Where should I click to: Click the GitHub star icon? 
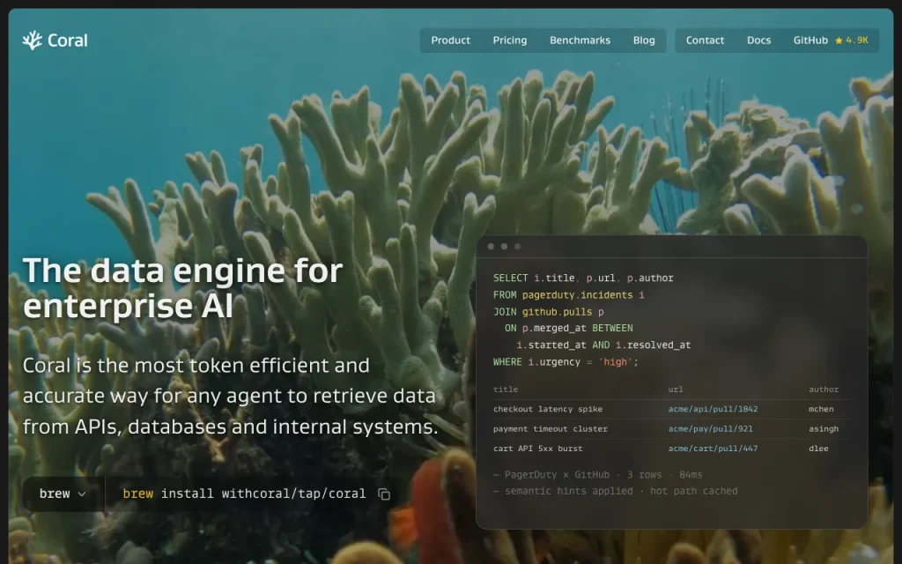(839, 41)
